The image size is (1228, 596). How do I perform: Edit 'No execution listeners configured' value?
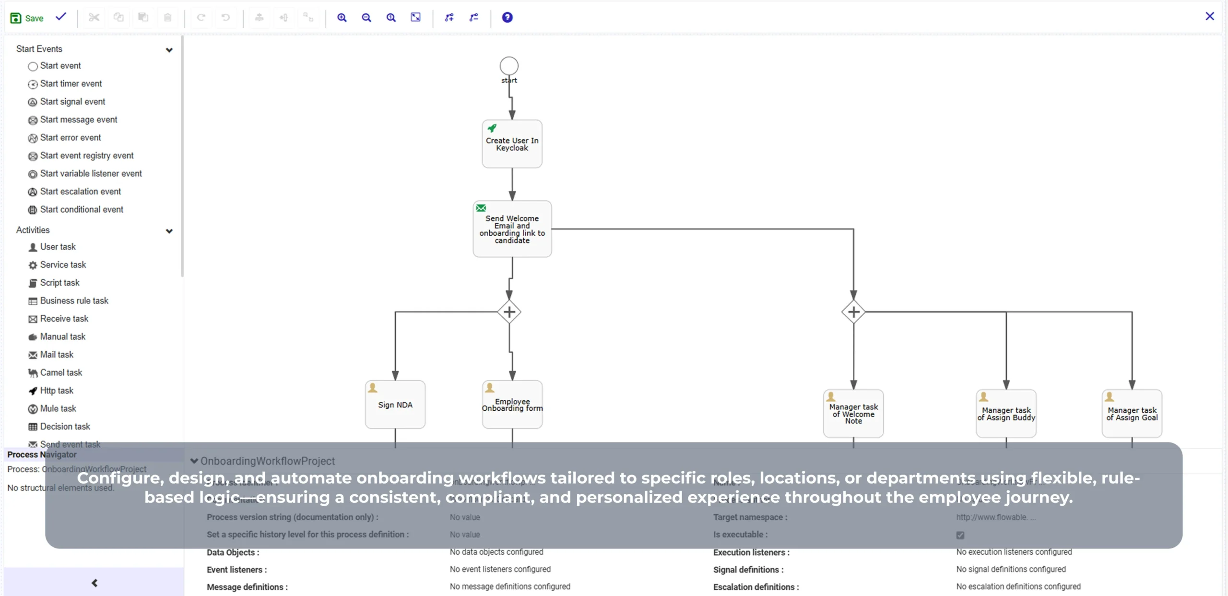coord(1014,552)
